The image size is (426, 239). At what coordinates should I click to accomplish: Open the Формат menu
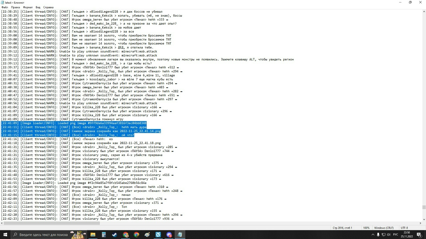tap(28, 7)
